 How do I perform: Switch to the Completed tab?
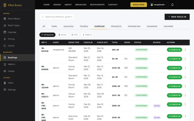(x=152, y=26)
